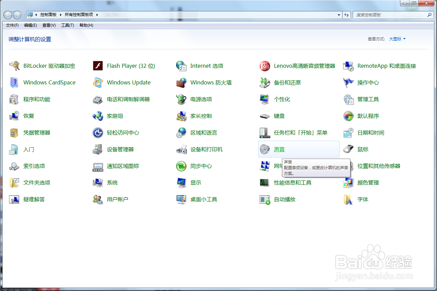437x291 pixels.
Task: Open 轻松访问中心 icon
Action: (98, 133)
